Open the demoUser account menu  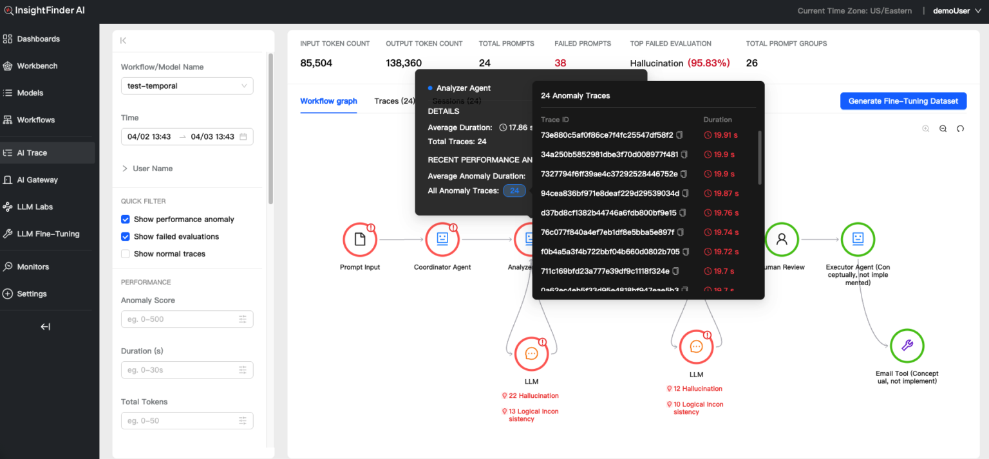(x=957, y=11)
